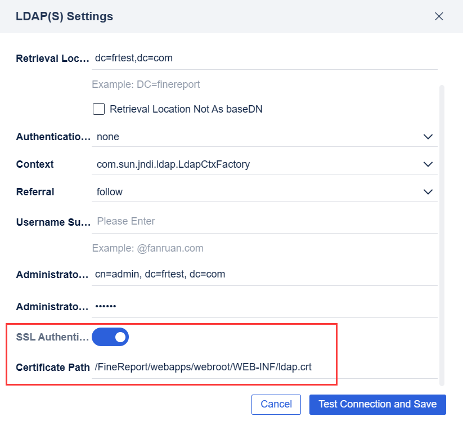Click the LDAP(S) Settings title
This screenshot has height=421, width=463.
click(x=65, y=16)
